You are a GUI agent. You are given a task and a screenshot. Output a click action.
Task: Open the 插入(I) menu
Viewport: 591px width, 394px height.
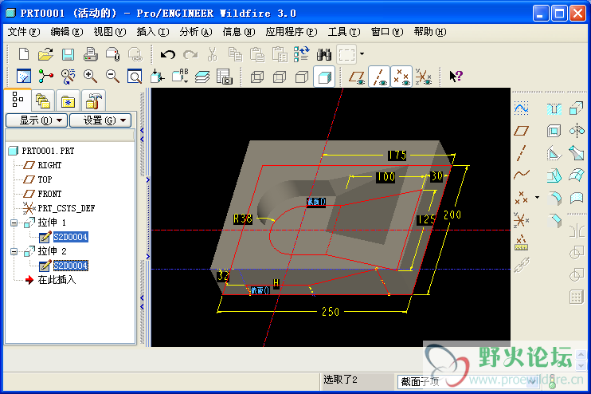pos(153,32)
